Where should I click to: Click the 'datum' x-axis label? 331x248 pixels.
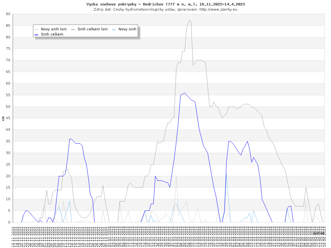pos(318,233)
